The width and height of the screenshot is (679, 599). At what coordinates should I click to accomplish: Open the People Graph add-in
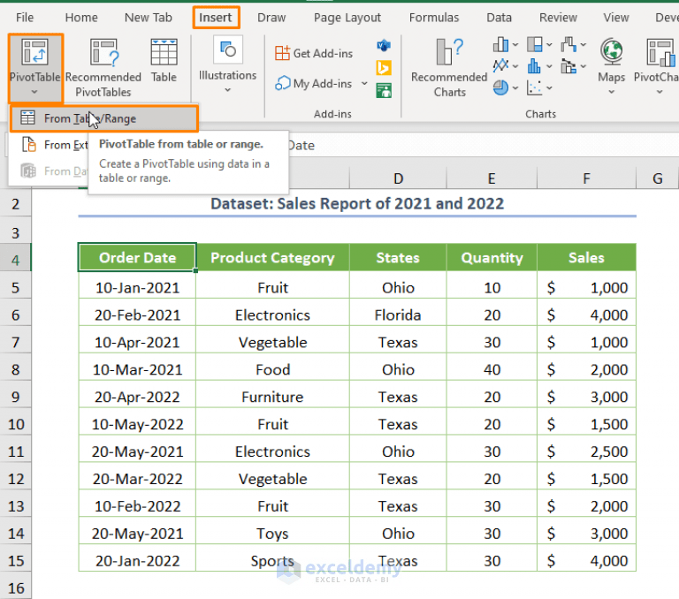pos(384,90)
